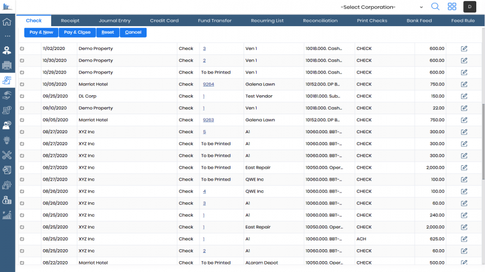The image size is (485, 272).
Task: Expand the sidebar three-dots more menu
Action: pos(7,36)
